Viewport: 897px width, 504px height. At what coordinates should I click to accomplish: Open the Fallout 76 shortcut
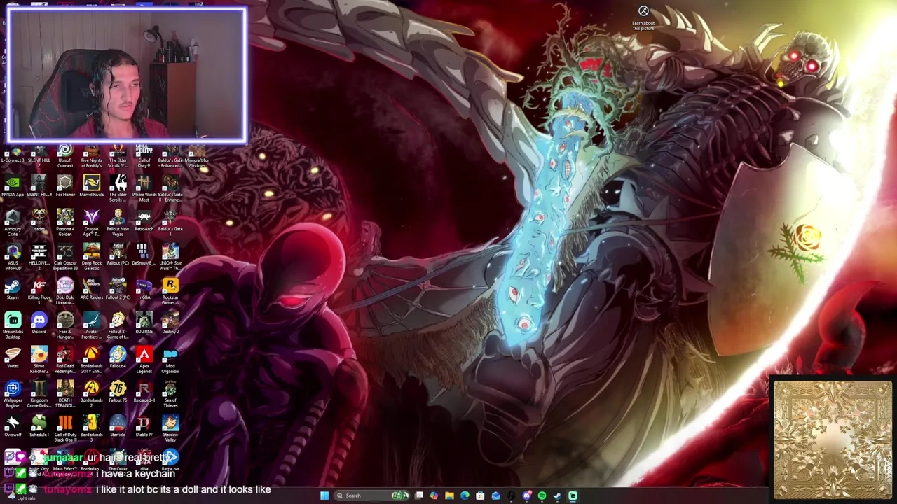pos(118,392)
